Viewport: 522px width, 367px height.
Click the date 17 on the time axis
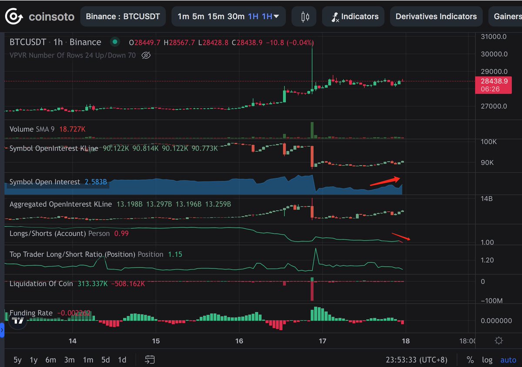coord(322,341)
